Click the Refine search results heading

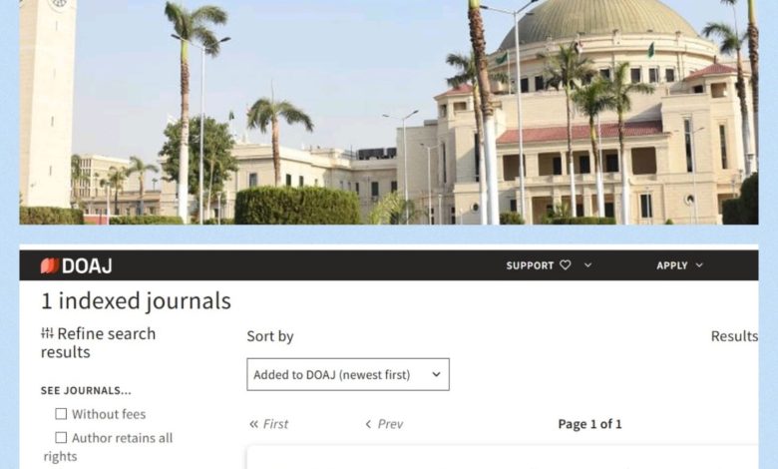[x=98, y=342]
